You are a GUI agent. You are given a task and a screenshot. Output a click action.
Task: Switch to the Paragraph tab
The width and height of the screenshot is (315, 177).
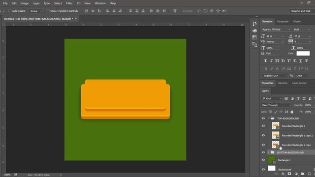point(283,22)
